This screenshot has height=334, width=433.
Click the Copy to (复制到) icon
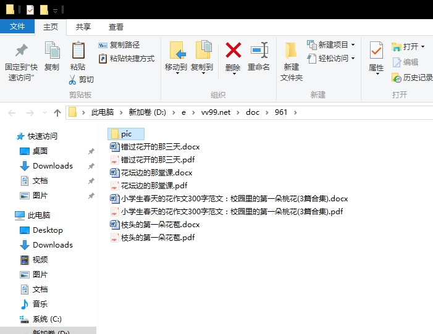[x=203, y=49]
